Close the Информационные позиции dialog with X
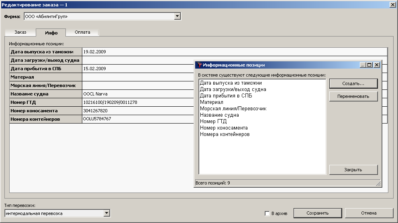 click(376, 65)
